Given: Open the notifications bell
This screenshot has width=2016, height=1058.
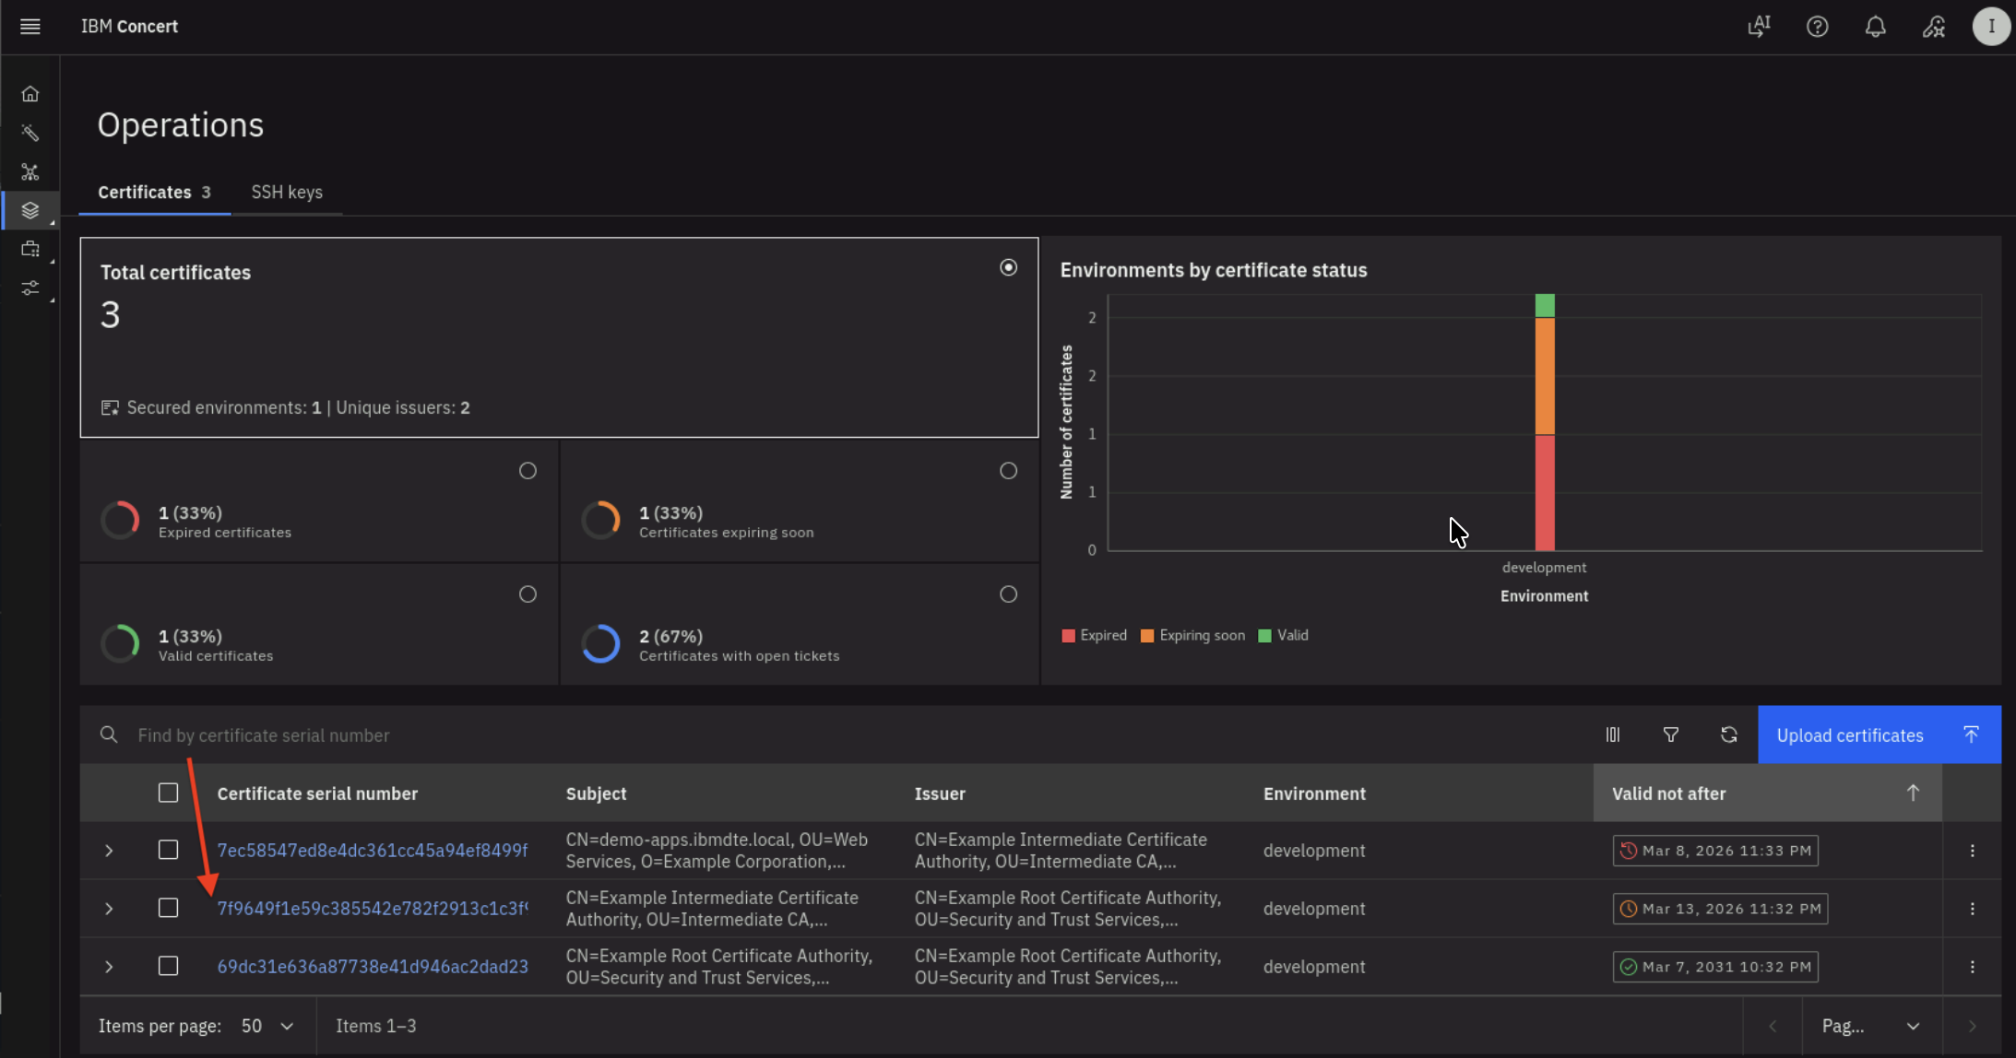Looking at the screenshot, I should point(1875,27).
